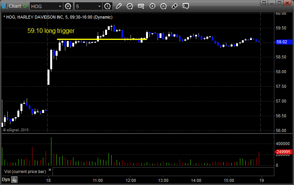Click the Dyn scaling label
Image resolution: width=294 pixels, height=185 pixels.
[6, 180]
